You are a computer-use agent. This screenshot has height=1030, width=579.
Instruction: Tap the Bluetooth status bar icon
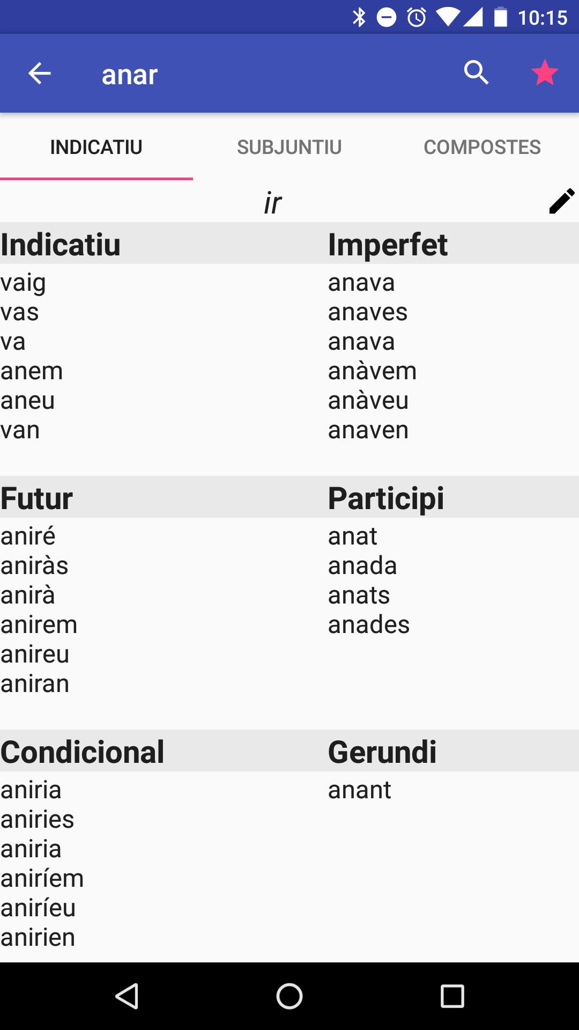[359, 18]
